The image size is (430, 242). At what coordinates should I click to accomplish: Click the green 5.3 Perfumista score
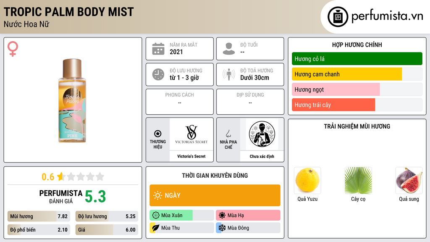[x=95, y=197]
